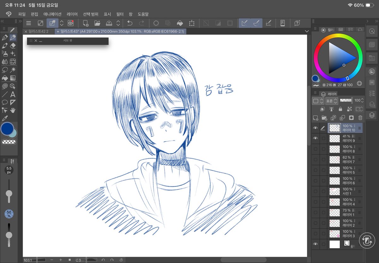The image size is (379, 263).
Task: Select the Straight line figure tool
Action: [5, 94]
